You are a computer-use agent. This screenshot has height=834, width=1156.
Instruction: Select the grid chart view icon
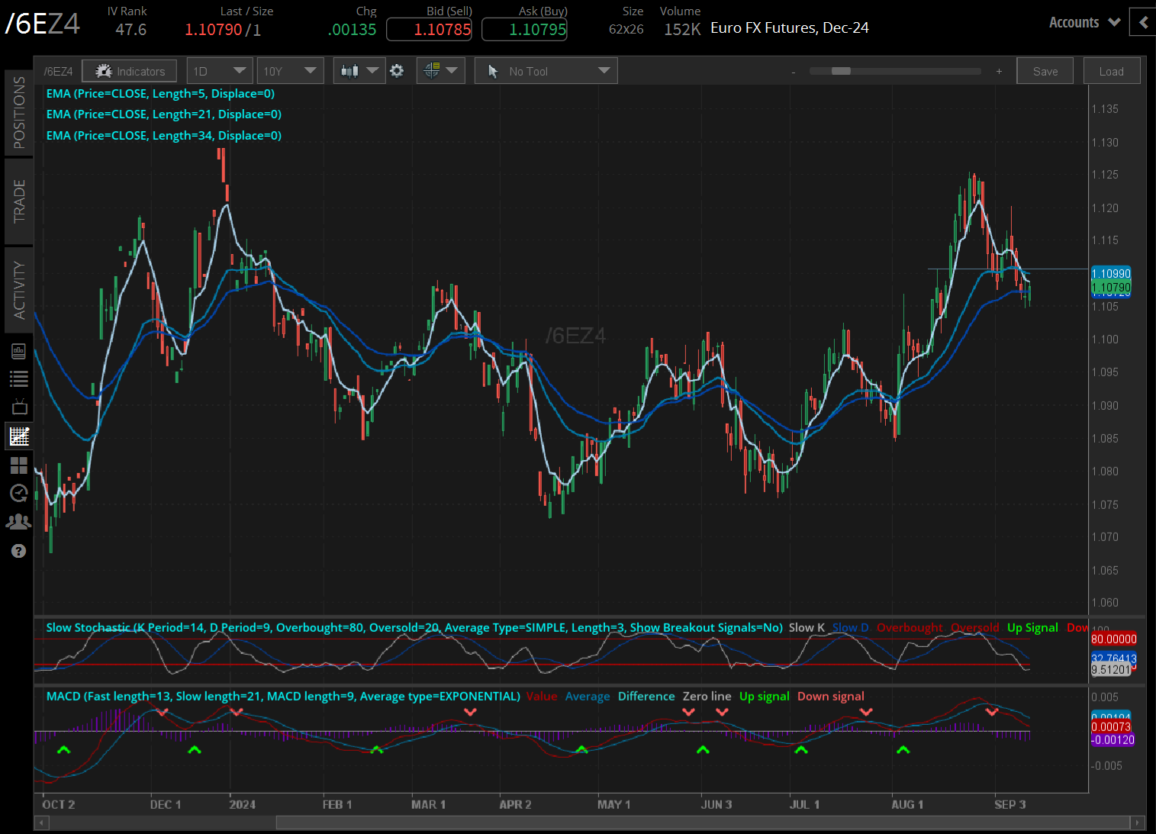tap(19, 436)
